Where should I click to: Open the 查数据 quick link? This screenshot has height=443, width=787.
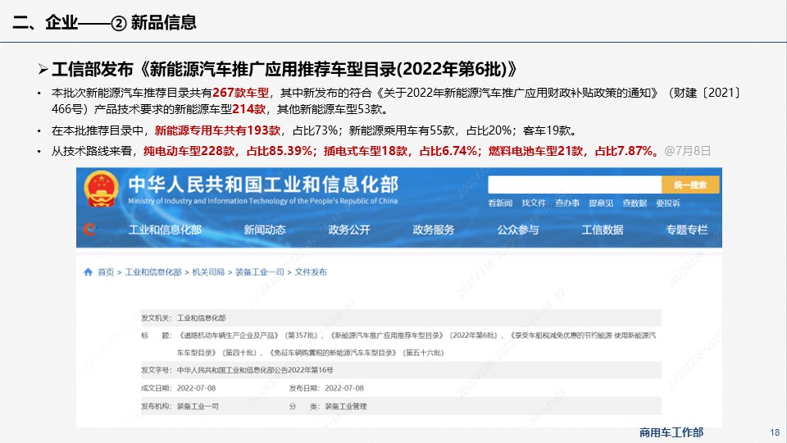[635, 203]
